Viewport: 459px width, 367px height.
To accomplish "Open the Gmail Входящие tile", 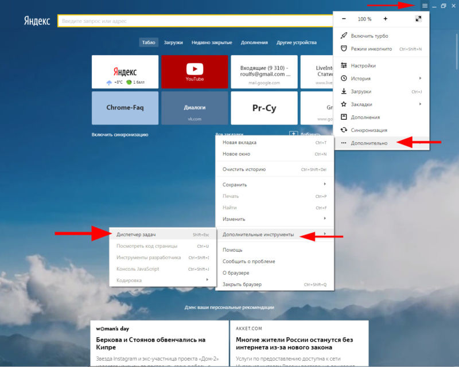I will [264, 72].
